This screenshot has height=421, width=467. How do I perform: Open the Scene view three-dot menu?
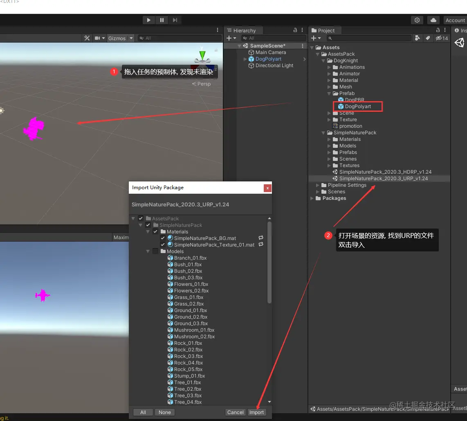point(218,30)
